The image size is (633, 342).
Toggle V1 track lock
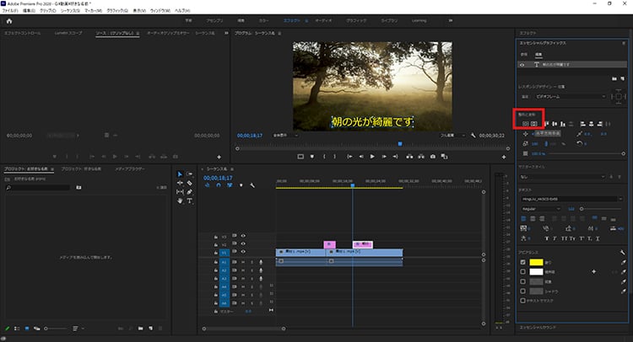pyautogui.click(x=216, y=253)
